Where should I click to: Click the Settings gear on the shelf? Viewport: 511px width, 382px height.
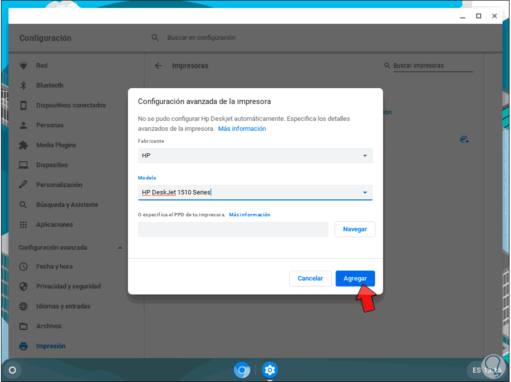tap(270, 370)
